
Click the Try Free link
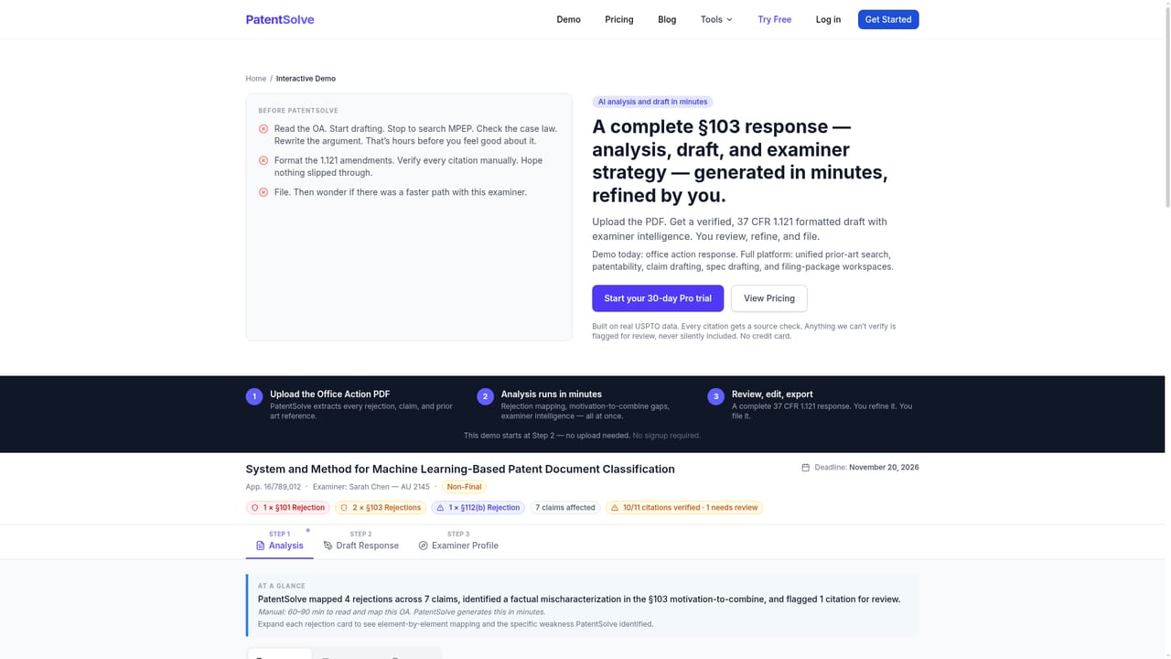(774, 19)
